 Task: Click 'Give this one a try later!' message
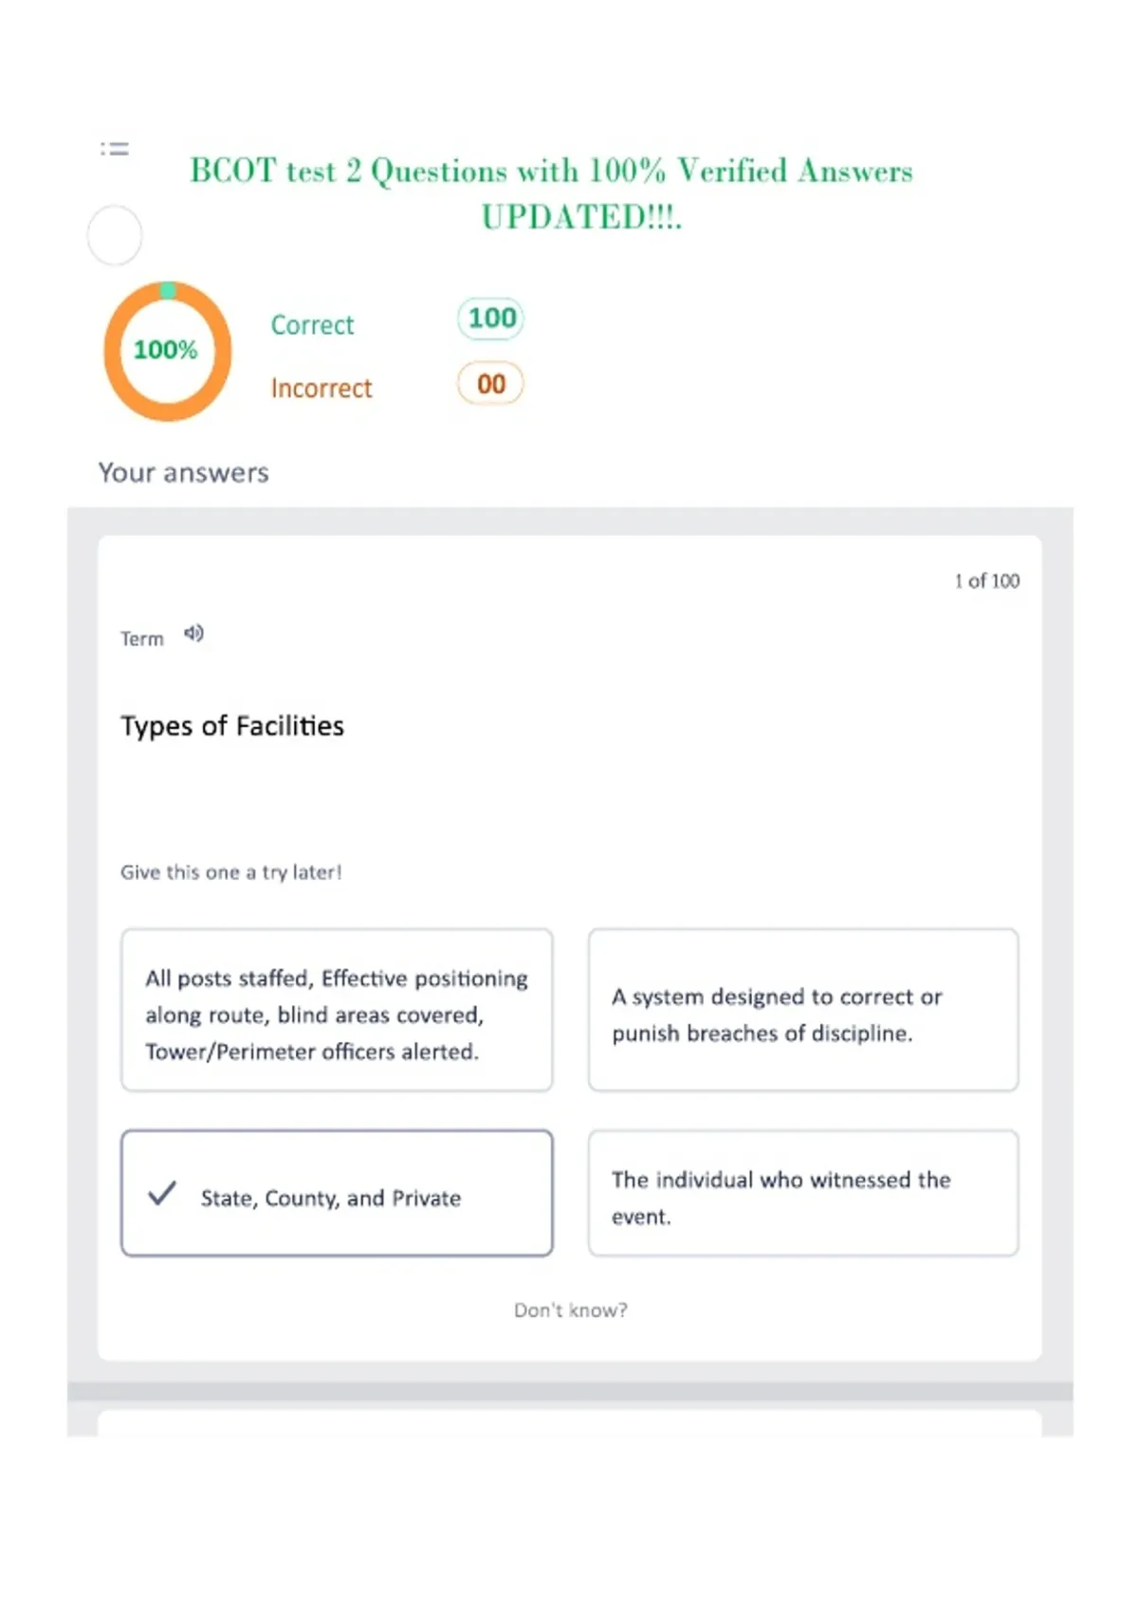[231, 872]
